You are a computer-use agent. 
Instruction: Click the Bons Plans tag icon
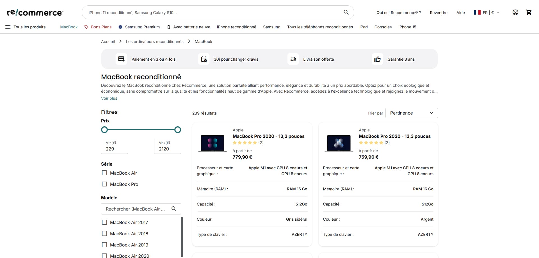[x=86, y=27]
